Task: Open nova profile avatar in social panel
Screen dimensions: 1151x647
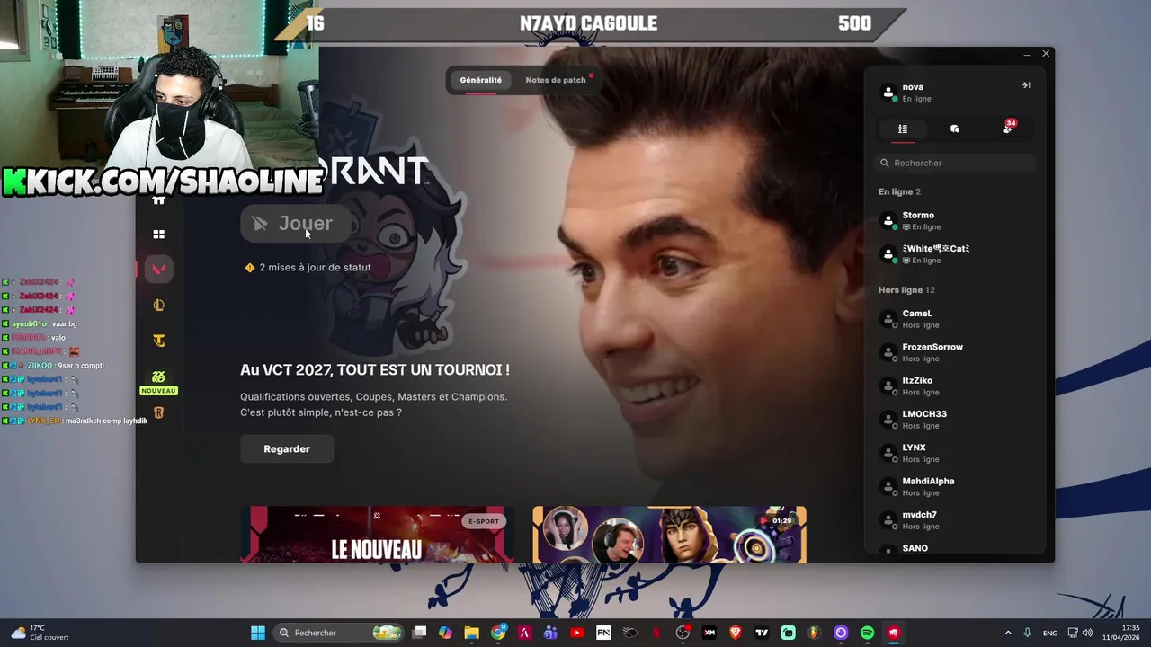Action: (888, 93)
